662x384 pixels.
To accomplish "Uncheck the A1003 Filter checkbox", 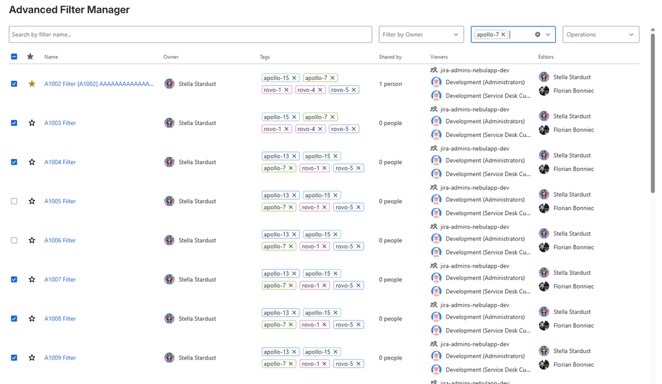I will pyautogui.click(x=14, y=123).
